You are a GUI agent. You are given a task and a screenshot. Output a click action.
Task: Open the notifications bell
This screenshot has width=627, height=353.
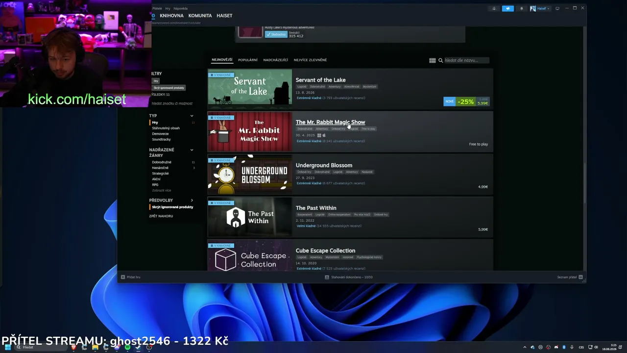tap(521, 8)
